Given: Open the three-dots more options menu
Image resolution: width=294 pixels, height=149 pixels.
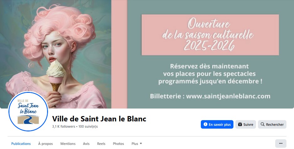Looking at the screenshot, I should click(x=281, y=143).
